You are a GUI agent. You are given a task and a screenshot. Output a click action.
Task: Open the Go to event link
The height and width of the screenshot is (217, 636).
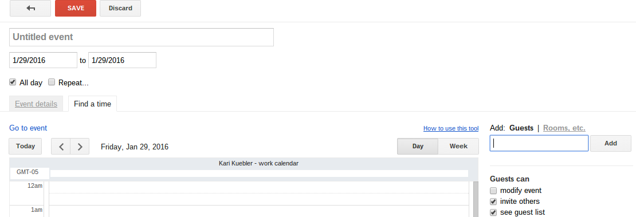pos(28,128)
